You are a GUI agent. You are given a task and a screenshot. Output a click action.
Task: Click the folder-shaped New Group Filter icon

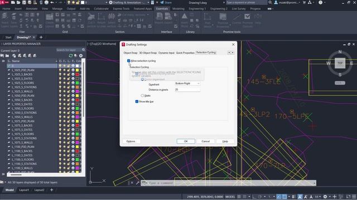(7, 56)
